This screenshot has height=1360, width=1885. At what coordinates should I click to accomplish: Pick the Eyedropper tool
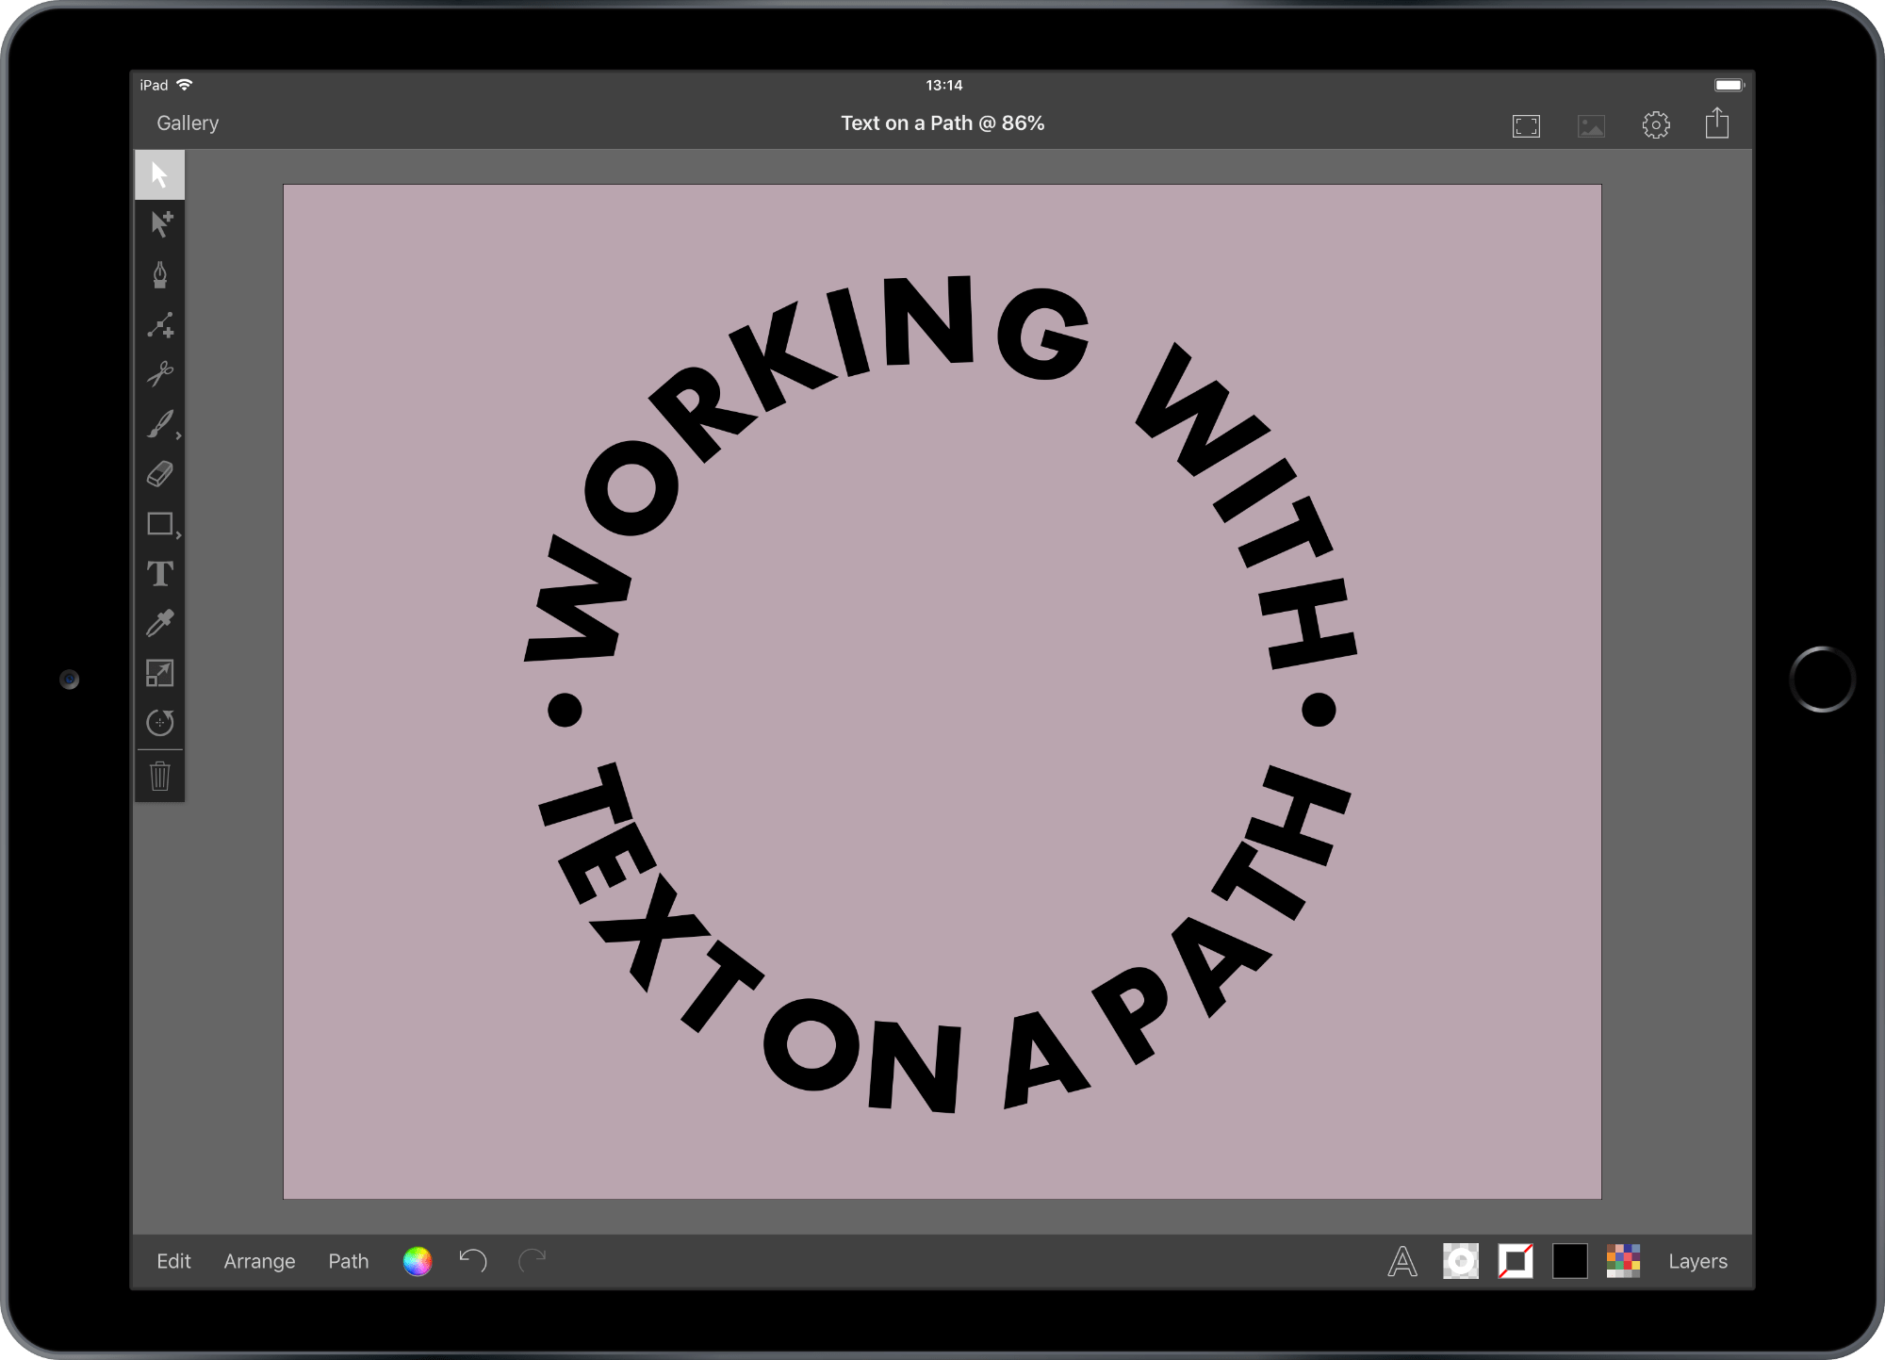coord(160,623)
